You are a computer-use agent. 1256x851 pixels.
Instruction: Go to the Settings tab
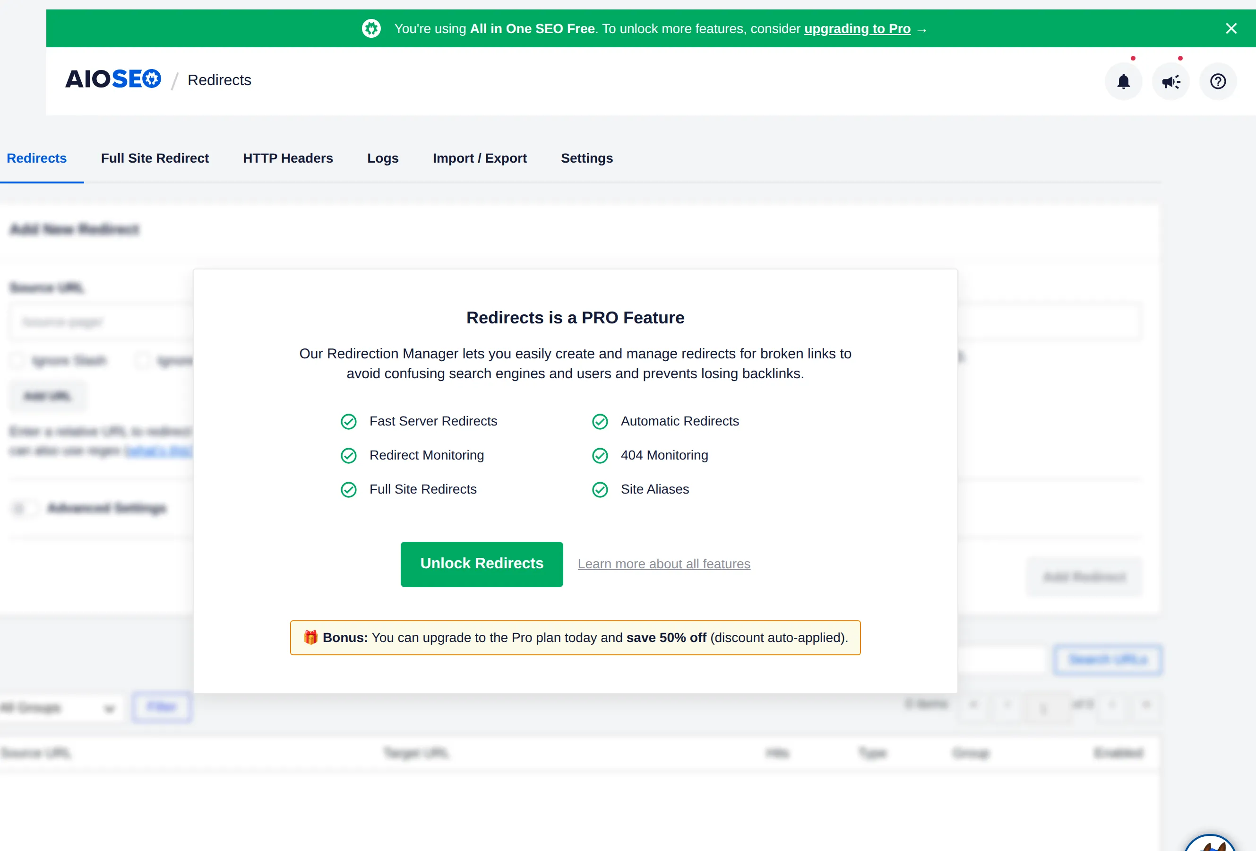click(x=587, y=158)
